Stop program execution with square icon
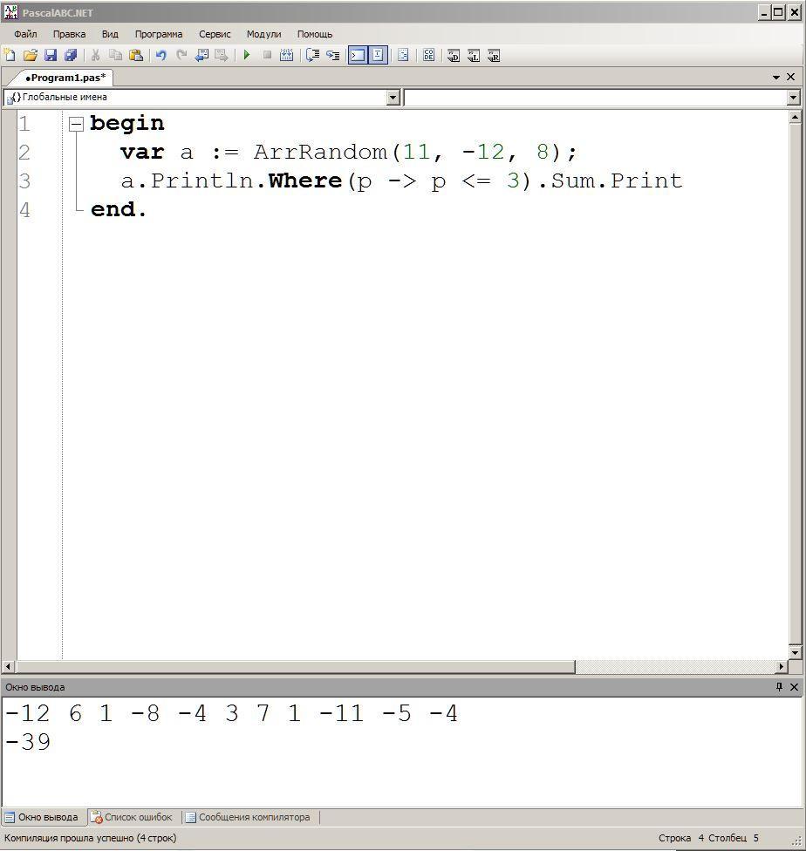 click(267, 55)
